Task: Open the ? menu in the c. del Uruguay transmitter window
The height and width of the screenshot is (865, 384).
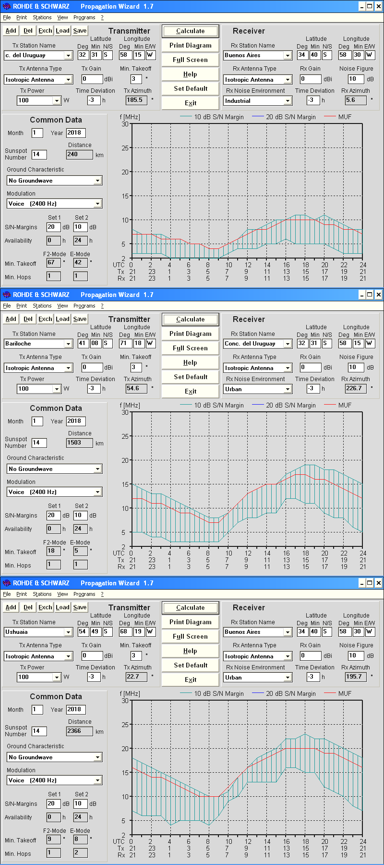Action: (x=102, y=17)
